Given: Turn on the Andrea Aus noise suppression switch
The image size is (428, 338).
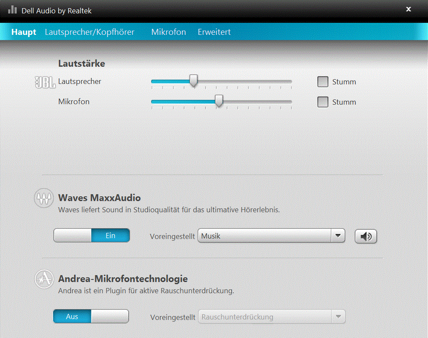Looking at the screenshot, I should 91,316.
